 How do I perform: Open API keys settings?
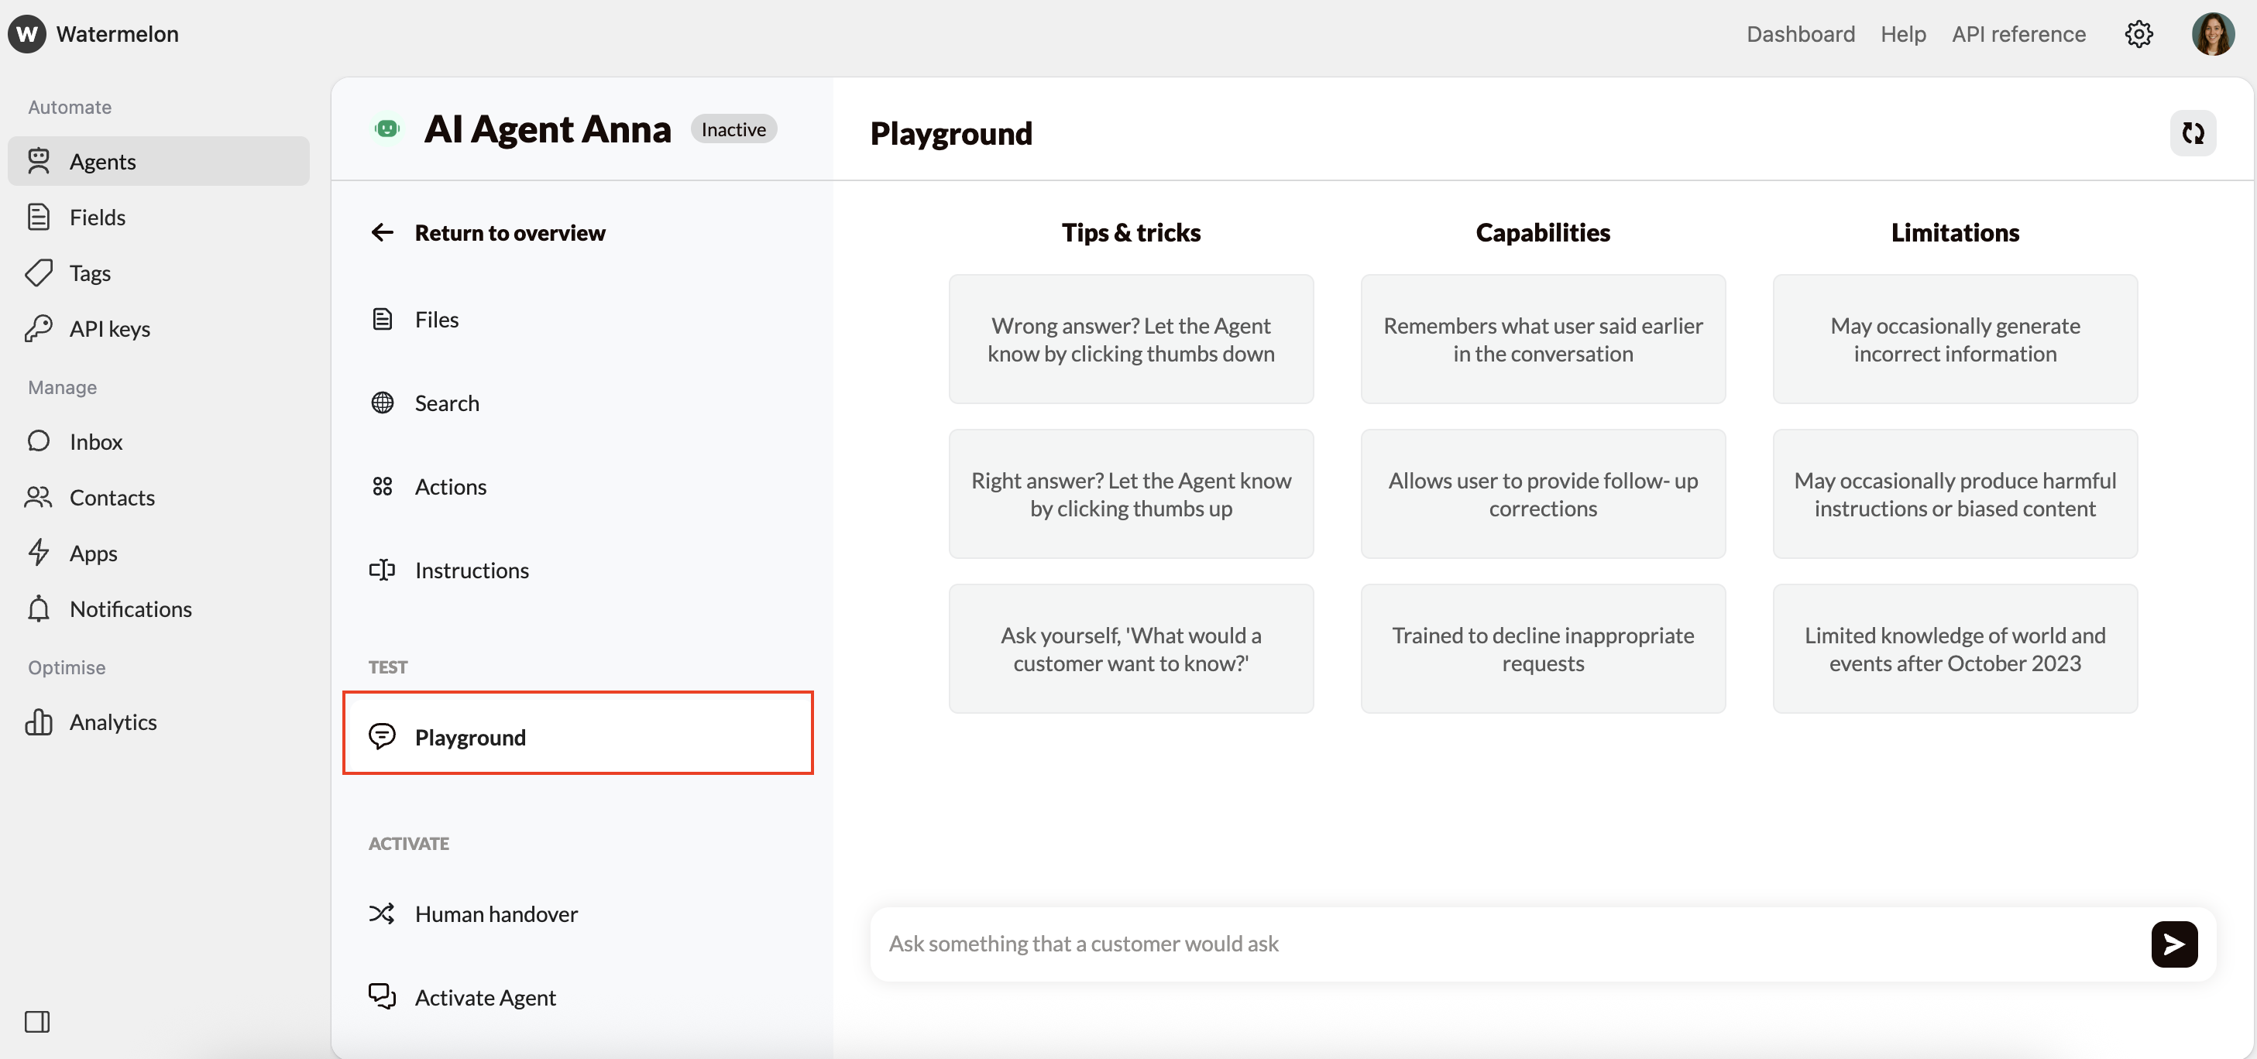click(x=108, y=328)
